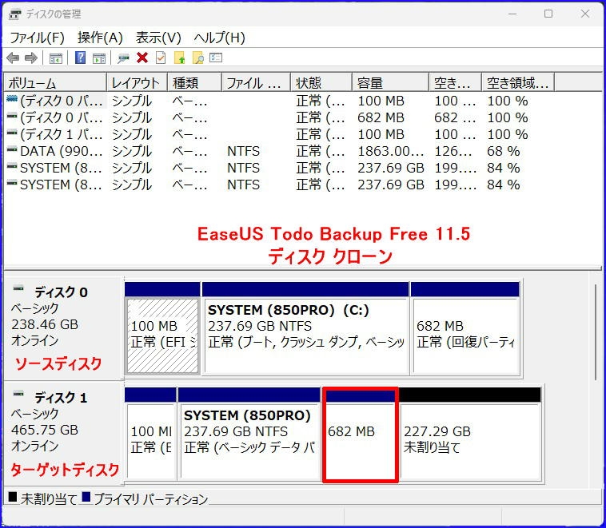Click the Back arrow toolbar icon
Screen dimensions: 606x528
coord(13,58)
